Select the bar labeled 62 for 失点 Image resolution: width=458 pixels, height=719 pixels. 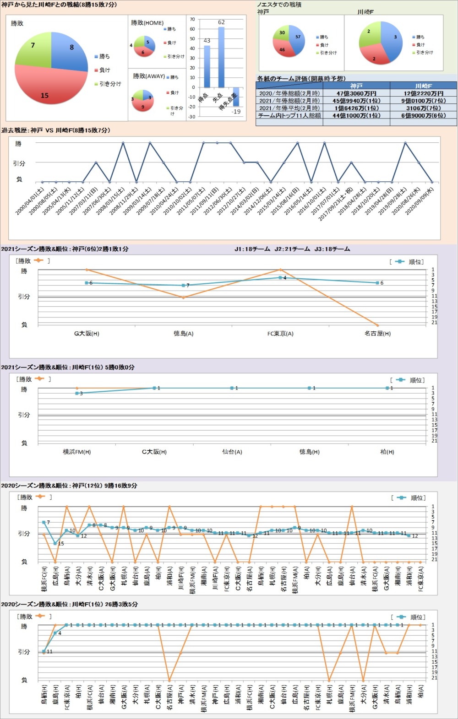(221, 57)
